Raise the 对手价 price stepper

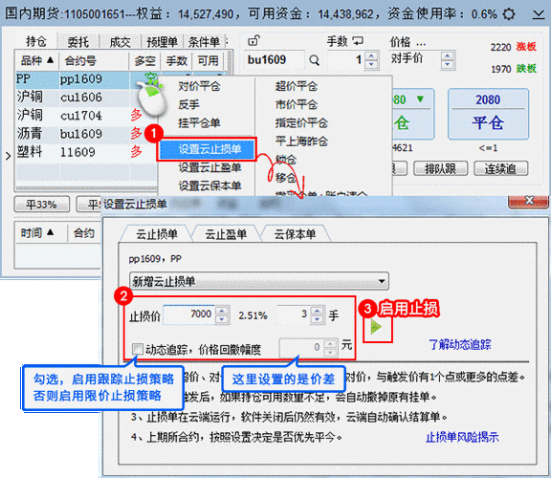(x=447, y=55)
